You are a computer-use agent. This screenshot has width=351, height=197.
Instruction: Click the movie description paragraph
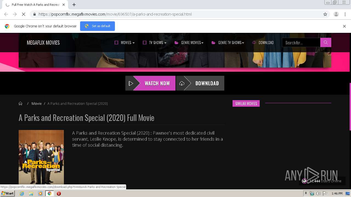click(x=148, y=139)
